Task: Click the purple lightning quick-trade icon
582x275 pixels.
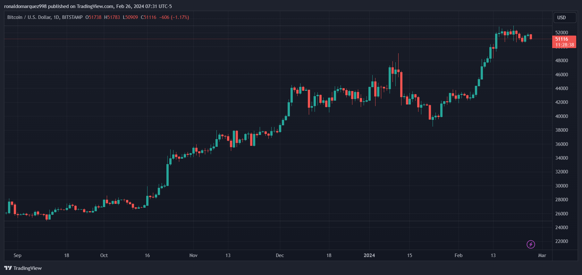Action: [x=531, y=245]
